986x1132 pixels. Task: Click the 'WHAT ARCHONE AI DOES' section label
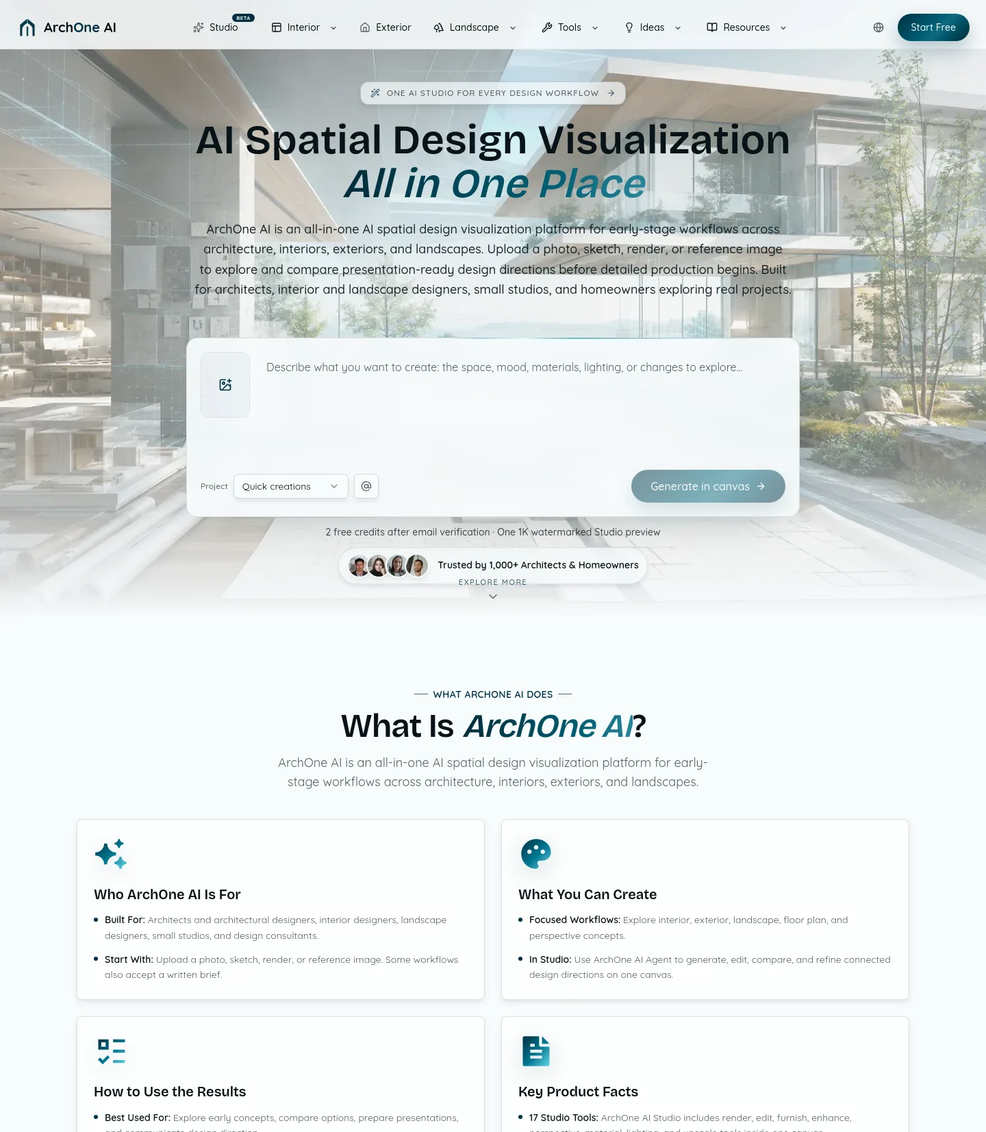point(493,694)
